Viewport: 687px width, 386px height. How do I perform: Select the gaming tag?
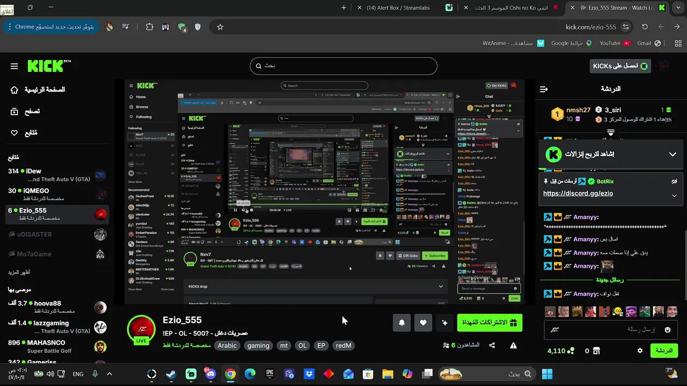[x=258, y=346]
